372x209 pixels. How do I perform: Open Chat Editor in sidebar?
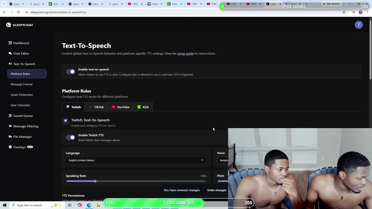coord(21,53)
